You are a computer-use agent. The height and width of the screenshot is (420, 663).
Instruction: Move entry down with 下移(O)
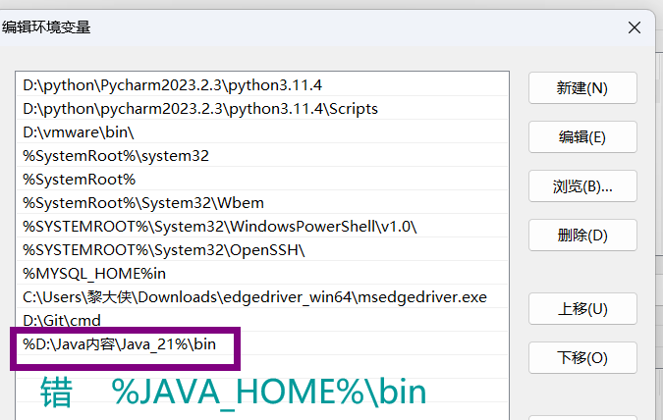(582, 357)
